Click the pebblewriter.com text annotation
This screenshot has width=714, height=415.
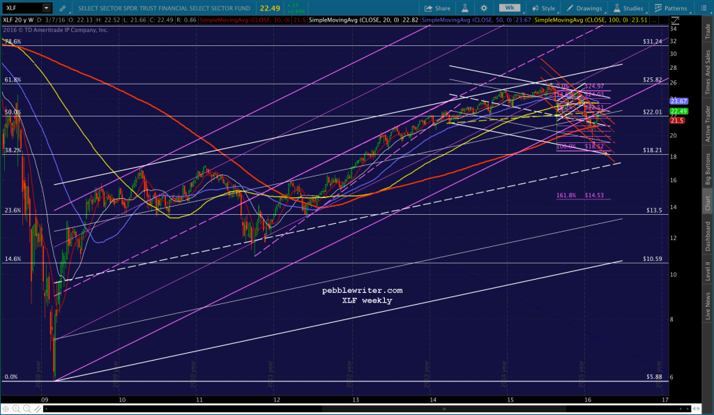click(x=363, y=290)
